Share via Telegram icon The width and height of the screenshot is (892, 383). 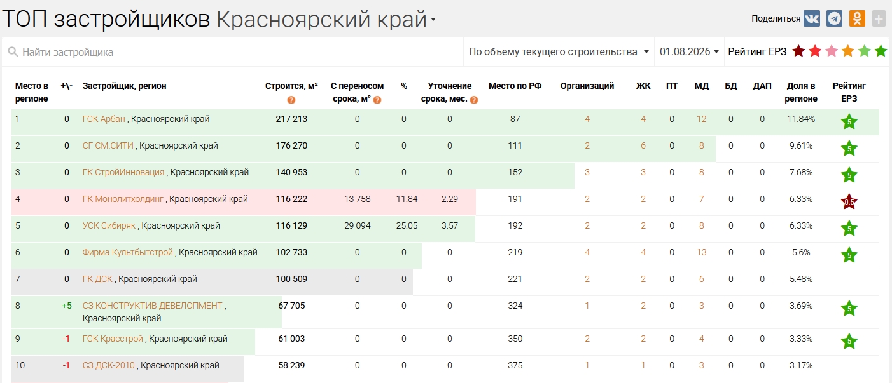point(835,18)
